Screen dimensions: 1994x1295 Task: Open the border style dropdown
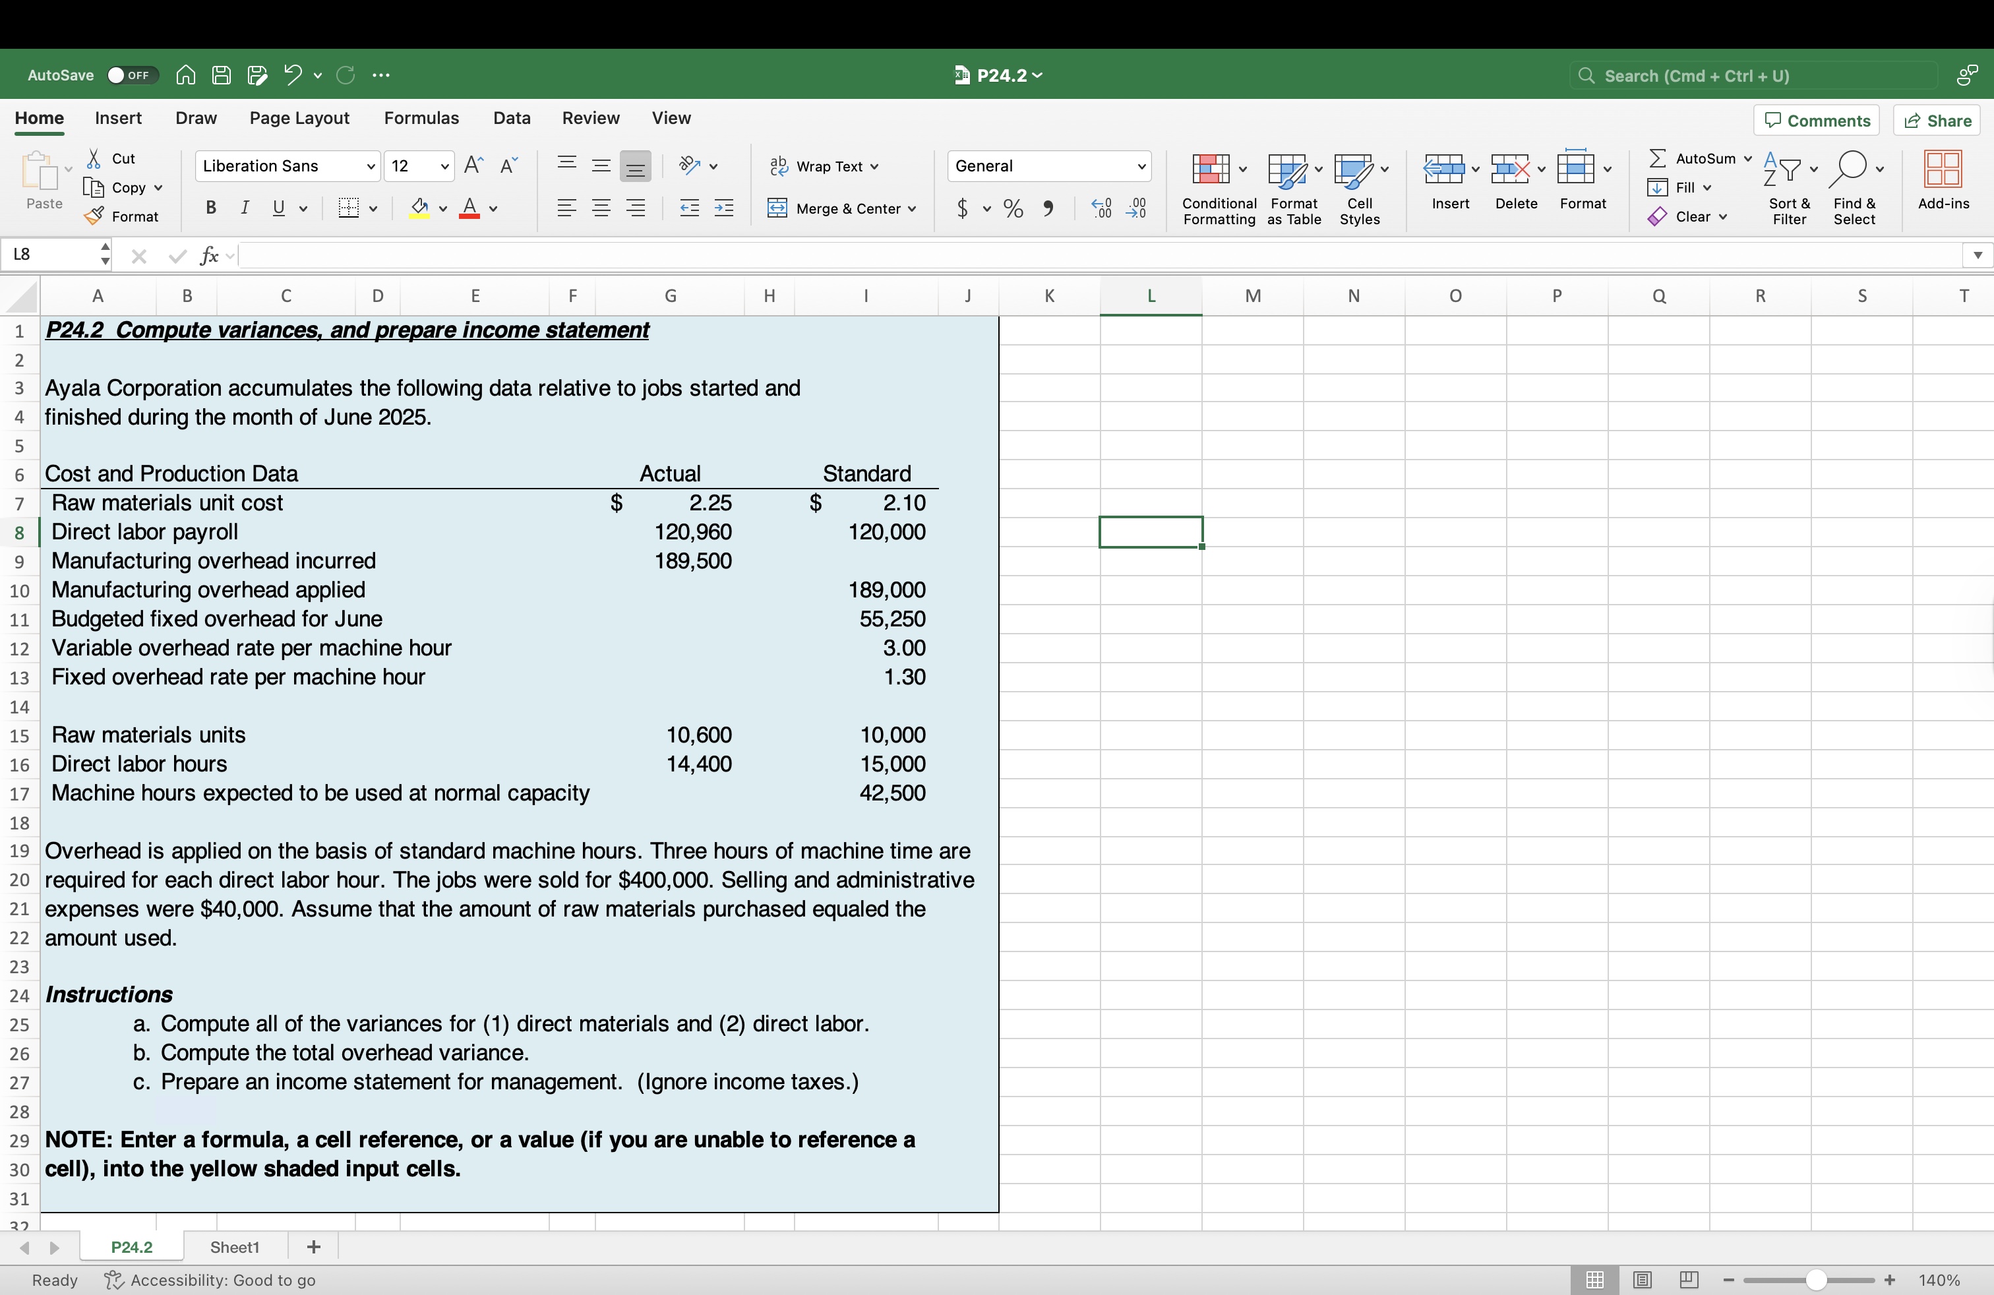374,208
